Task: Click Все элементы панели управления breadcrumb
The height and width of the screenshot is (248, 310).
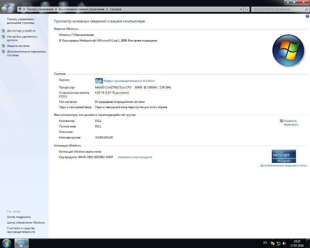Action: (81, 9)
